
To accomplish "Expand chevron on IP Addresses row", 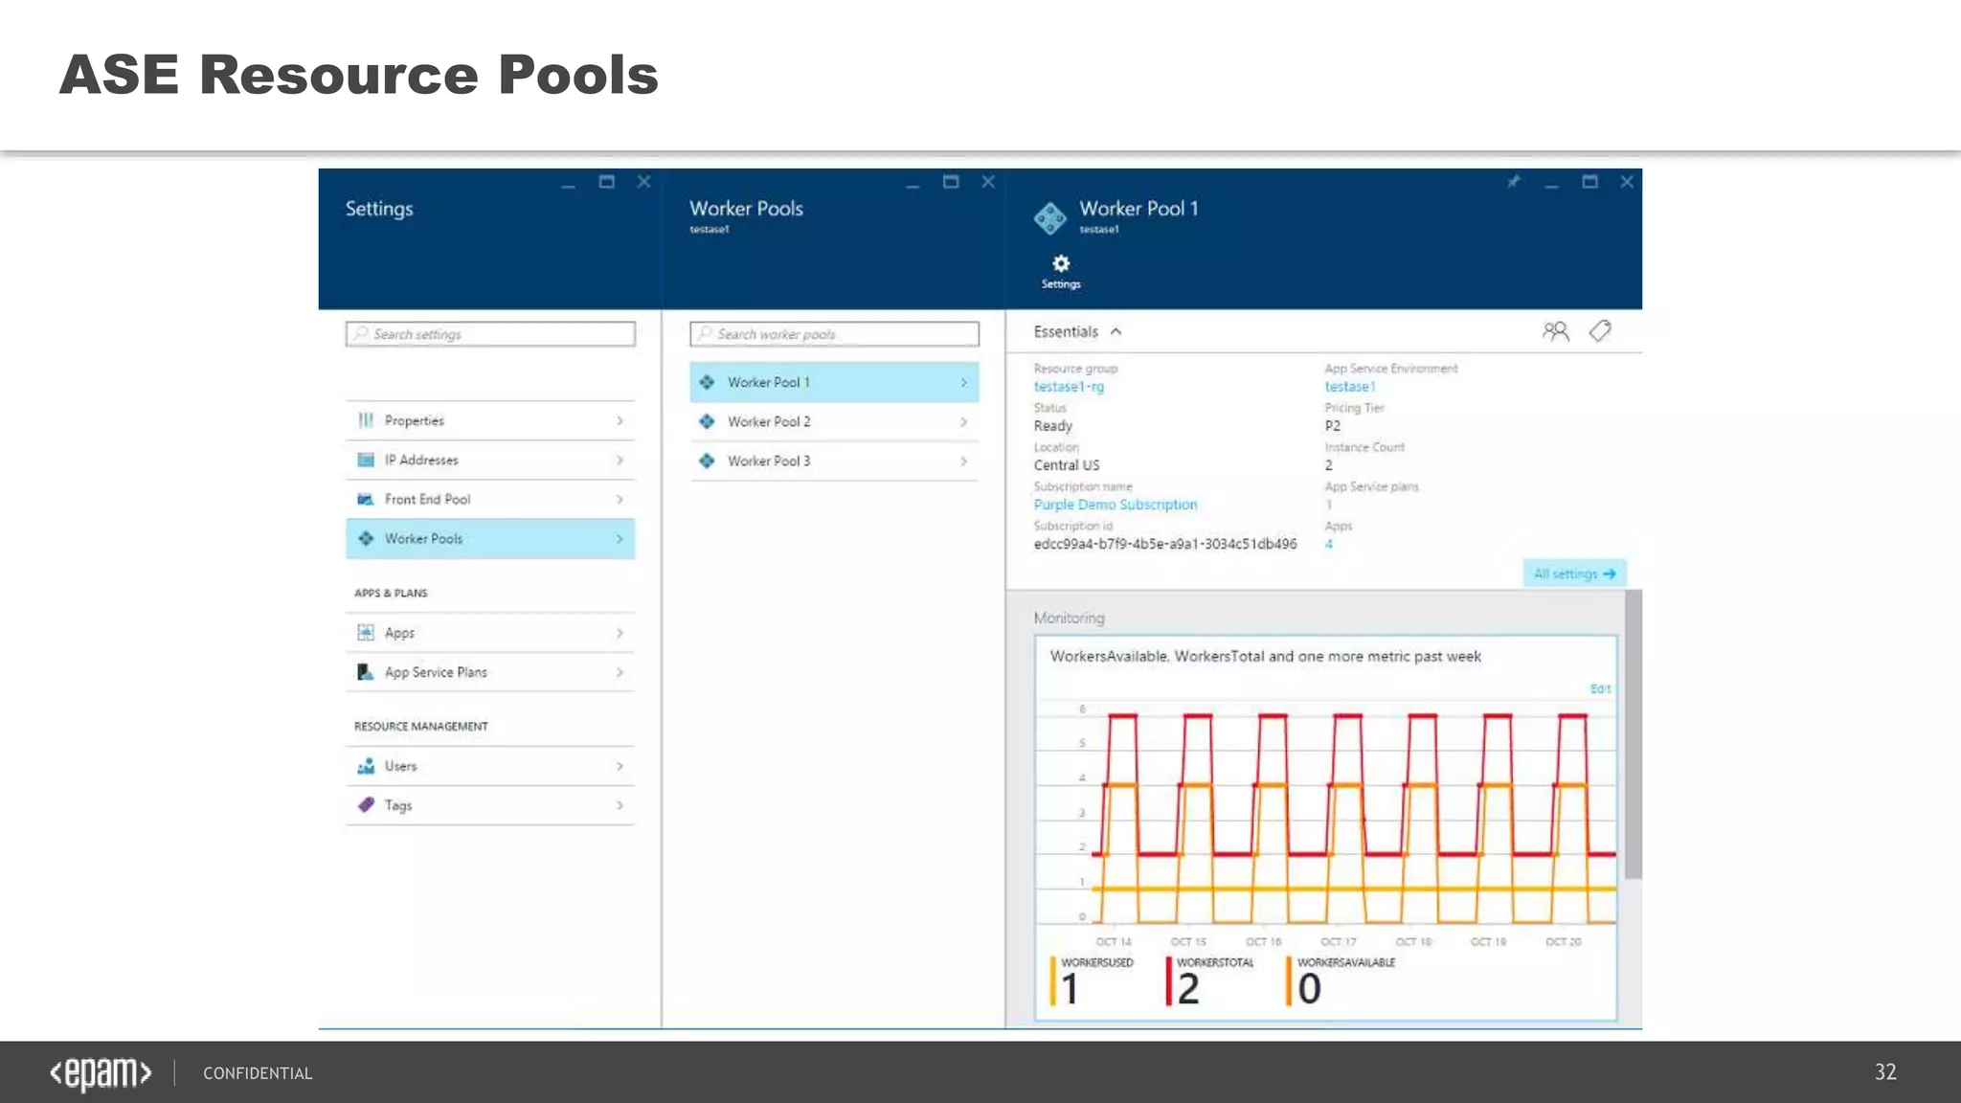I will tap(620, 460).
